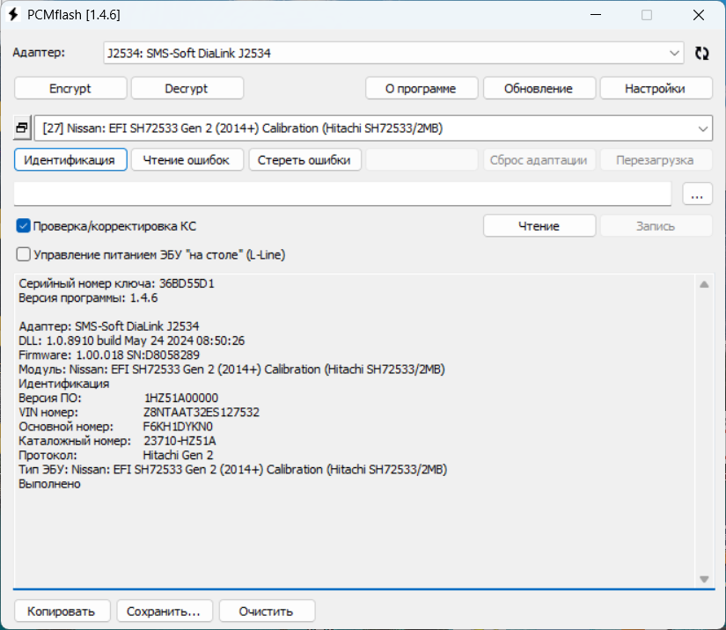
Task: Click the Обновление button
Action: [539, 88]
